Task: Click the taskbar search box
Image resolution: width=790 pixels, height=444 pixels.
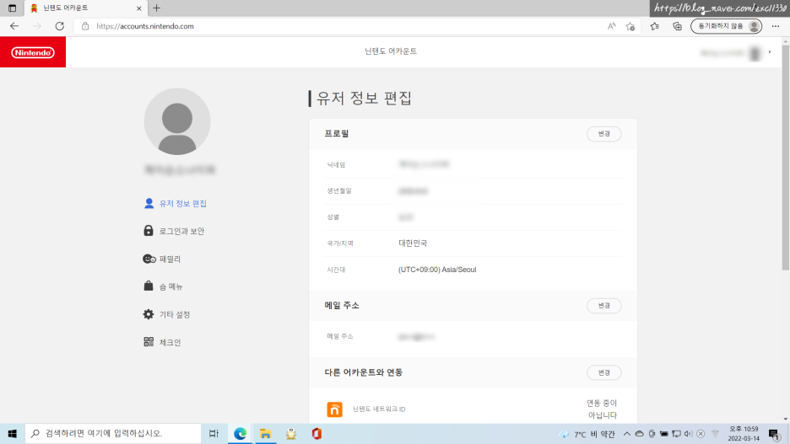Action: point(113,433)
